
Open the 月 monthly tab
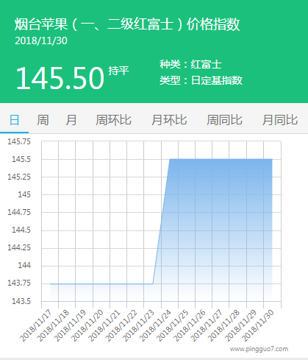71,120
